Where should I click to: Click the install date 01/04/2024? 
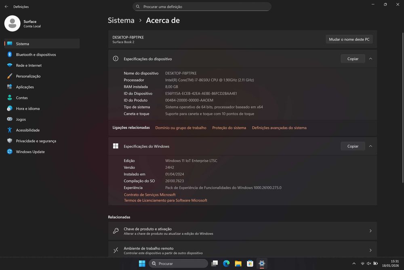(x=175, y=174)
